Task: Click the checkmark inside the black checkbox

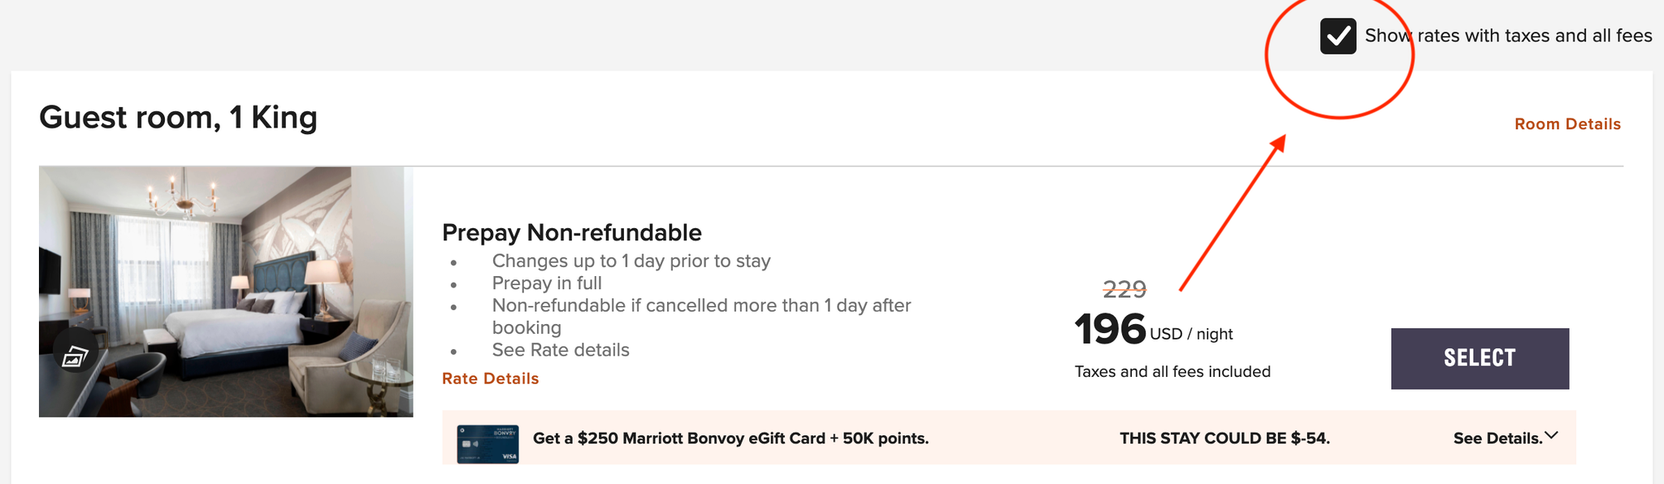Action: (x=1337, y=36)
